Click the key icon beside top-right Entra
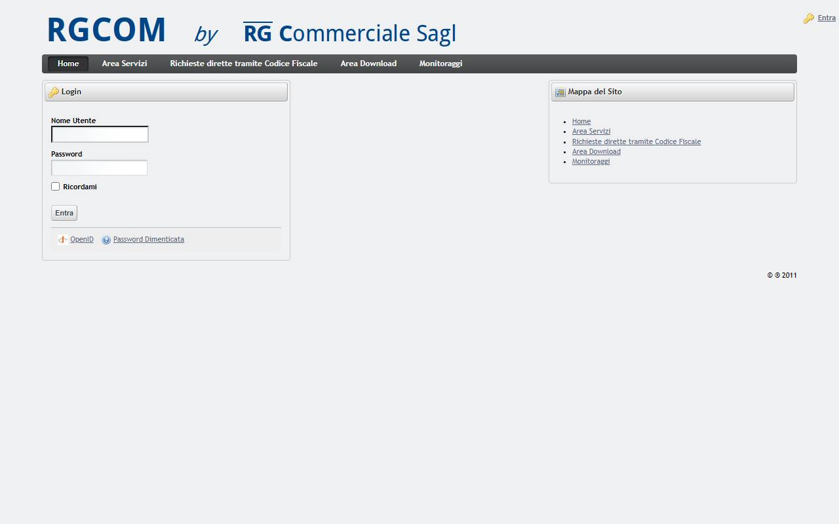Screen dimensions: 839x524 [x=809, y=18]
